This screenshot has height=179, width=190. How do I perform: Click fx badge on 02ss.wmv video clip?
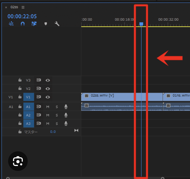tap(87, 96)
